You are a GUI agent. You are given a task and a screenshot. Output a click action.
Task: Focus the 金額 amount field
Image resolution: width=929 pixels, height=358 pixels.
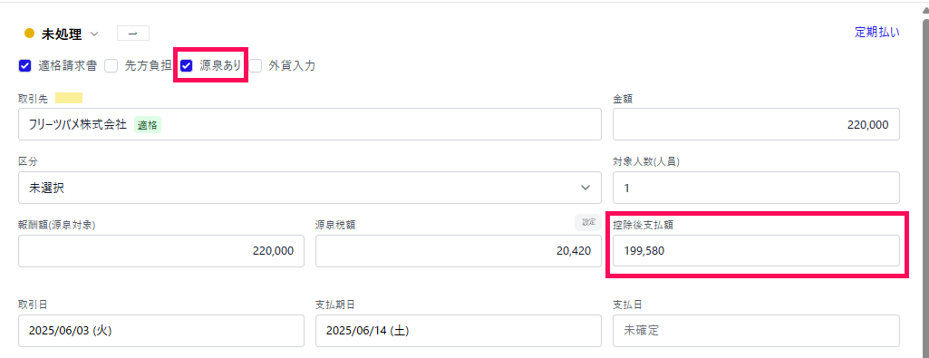tap(756, 124)
